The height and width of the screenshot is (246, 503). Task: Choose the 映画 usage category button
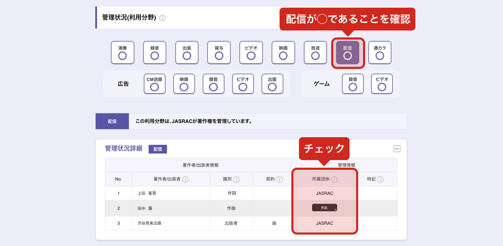click(283, 53)
